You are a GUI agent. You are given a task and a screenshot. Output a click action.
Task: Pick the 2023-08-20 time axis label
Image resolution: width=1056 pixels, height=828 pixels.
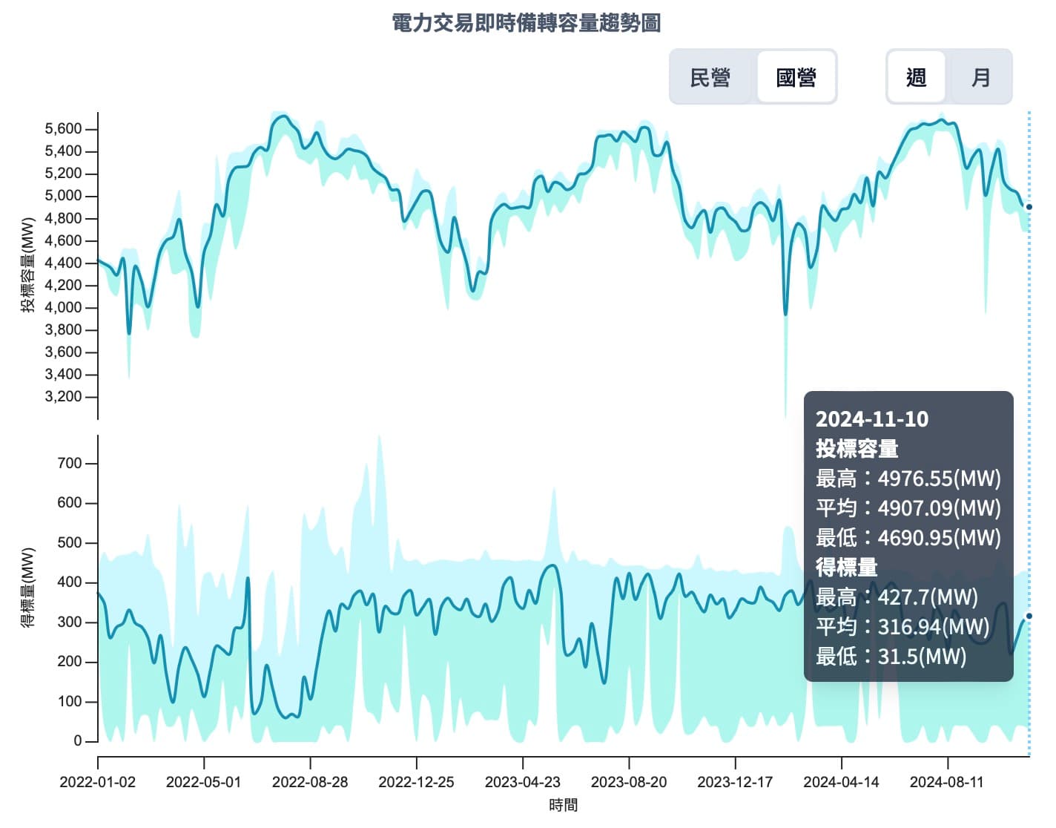coord(629,782)
